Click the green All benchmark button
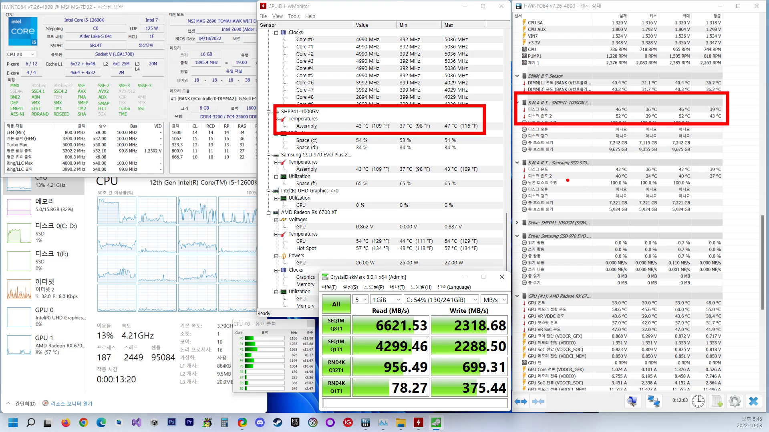The image size is (769, 432). [336, 304]
